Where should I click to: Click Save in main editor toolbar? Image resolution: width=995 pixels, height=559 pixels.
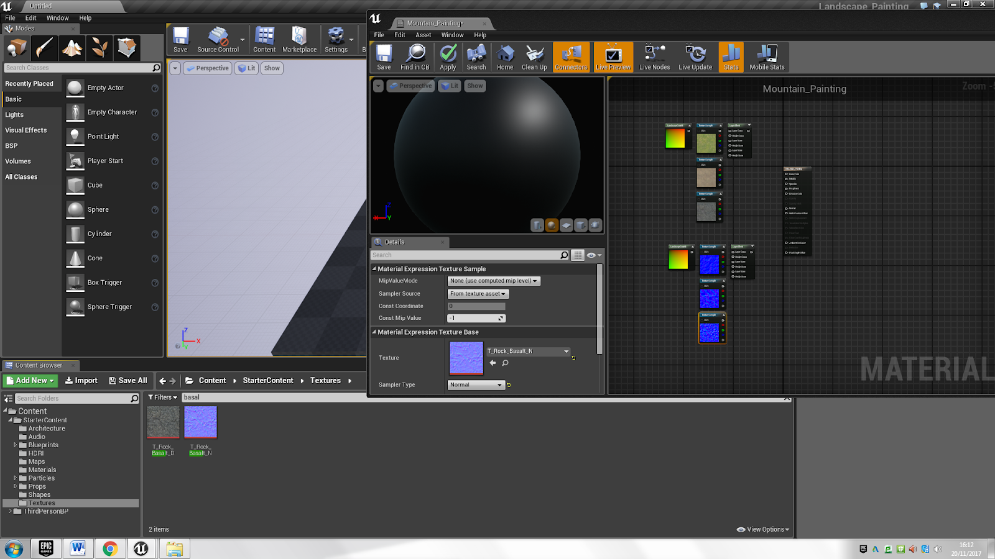point(180,40)
